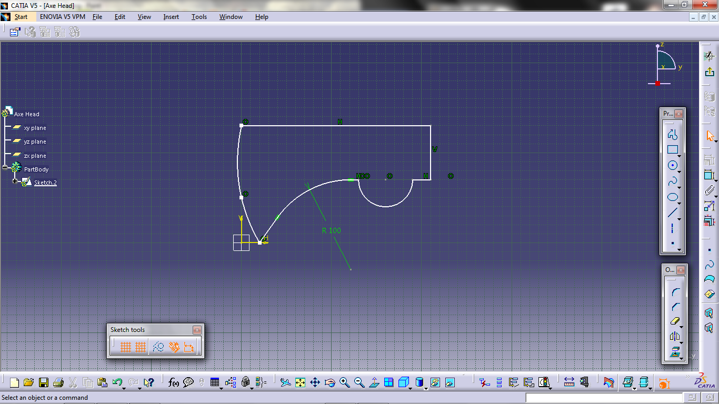Viewport: 719px width, 404px height.
Task: Select the Line tool
Action: point(672,212)
